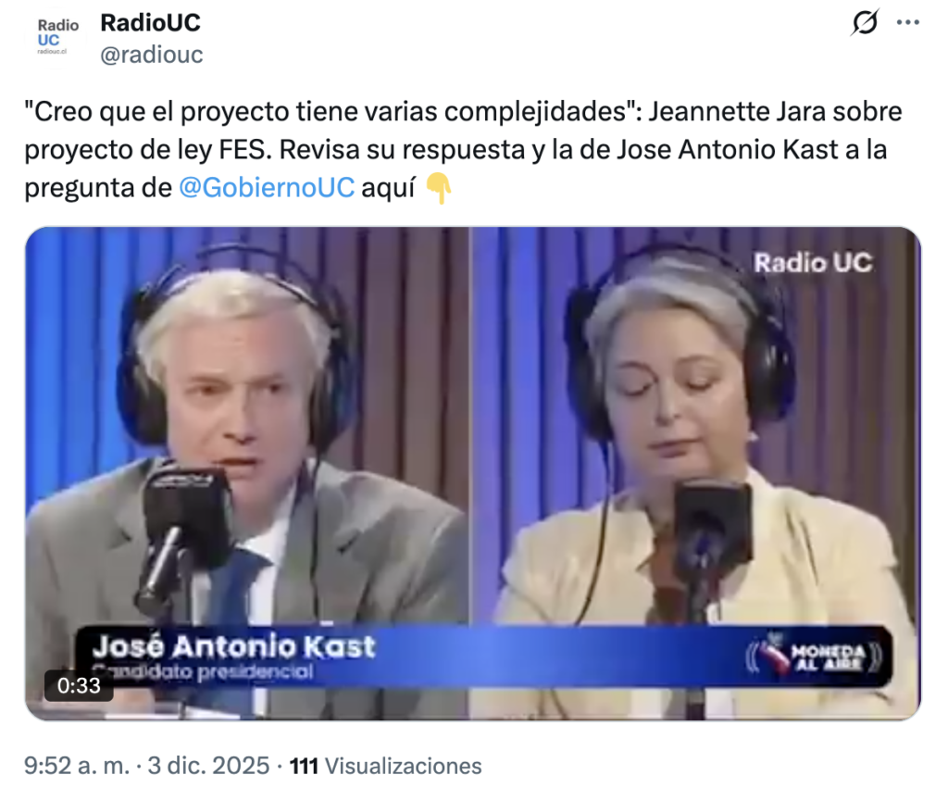Click the Grok slashed-circle icon
This screenshot has height=800, width=948.
[x=865, y=23]
